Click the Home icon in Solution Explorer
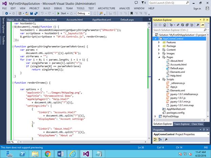 tap(165, 25)
